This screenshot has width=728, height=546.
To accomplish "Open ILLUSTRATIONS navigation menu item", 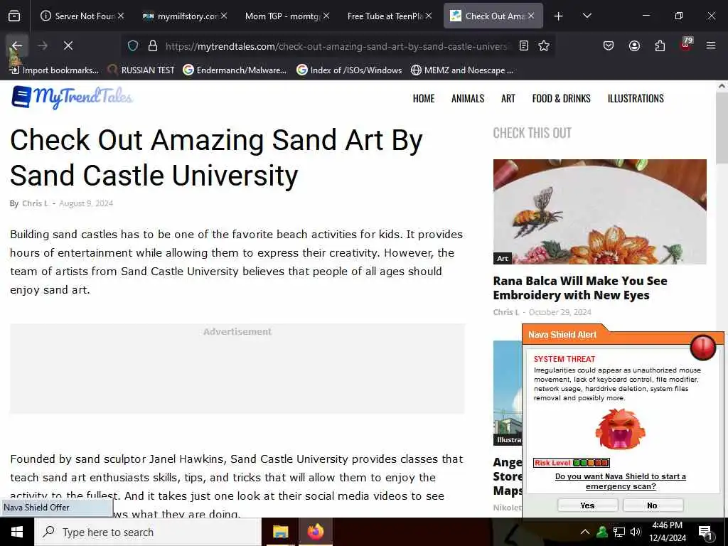I will pyautogui.click(x=636, y=98).
